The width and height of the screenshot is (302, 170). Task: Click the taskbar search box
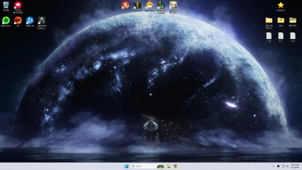coord(143,166)
